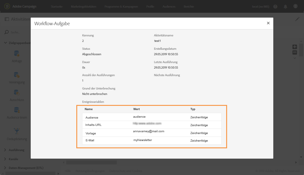Close the Workflow-Aufgabe dialog
The width and height of the screenshot is (304, 175).
[x=268, y=23]
